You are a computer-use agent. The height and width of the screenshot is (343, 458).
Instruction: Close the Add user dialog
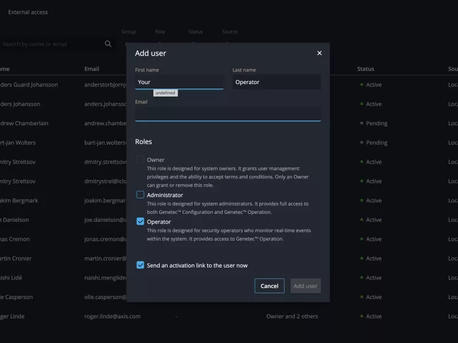[x=319, y=53]
